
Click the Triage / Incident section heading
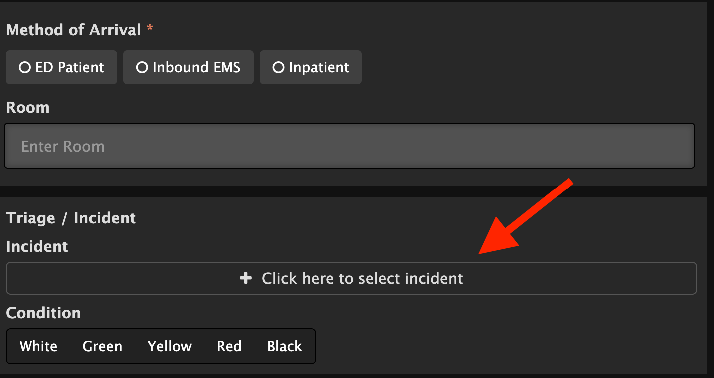[71, 218]
